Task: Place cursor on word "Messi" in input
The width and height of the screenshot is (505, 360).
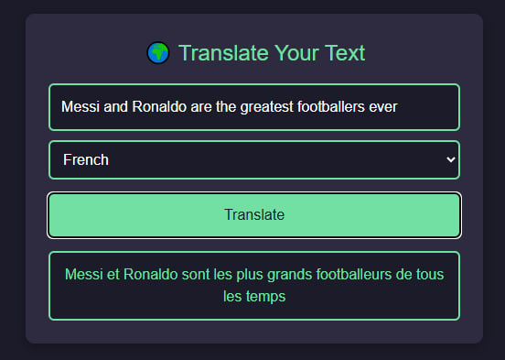Action: click(81, 107)
